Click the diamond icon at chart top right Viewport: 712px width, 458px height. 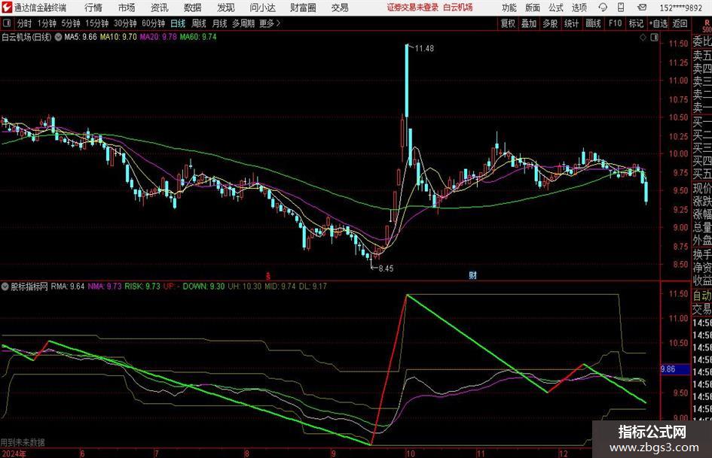tap(643, 38)
